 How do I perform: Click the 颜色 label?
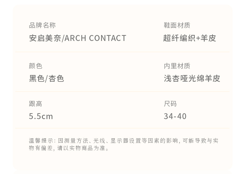35,66
